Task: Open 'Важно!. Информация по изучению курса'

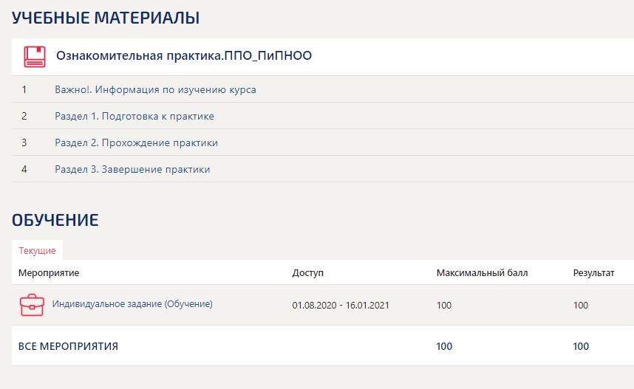Action: (x=155, y=89)
